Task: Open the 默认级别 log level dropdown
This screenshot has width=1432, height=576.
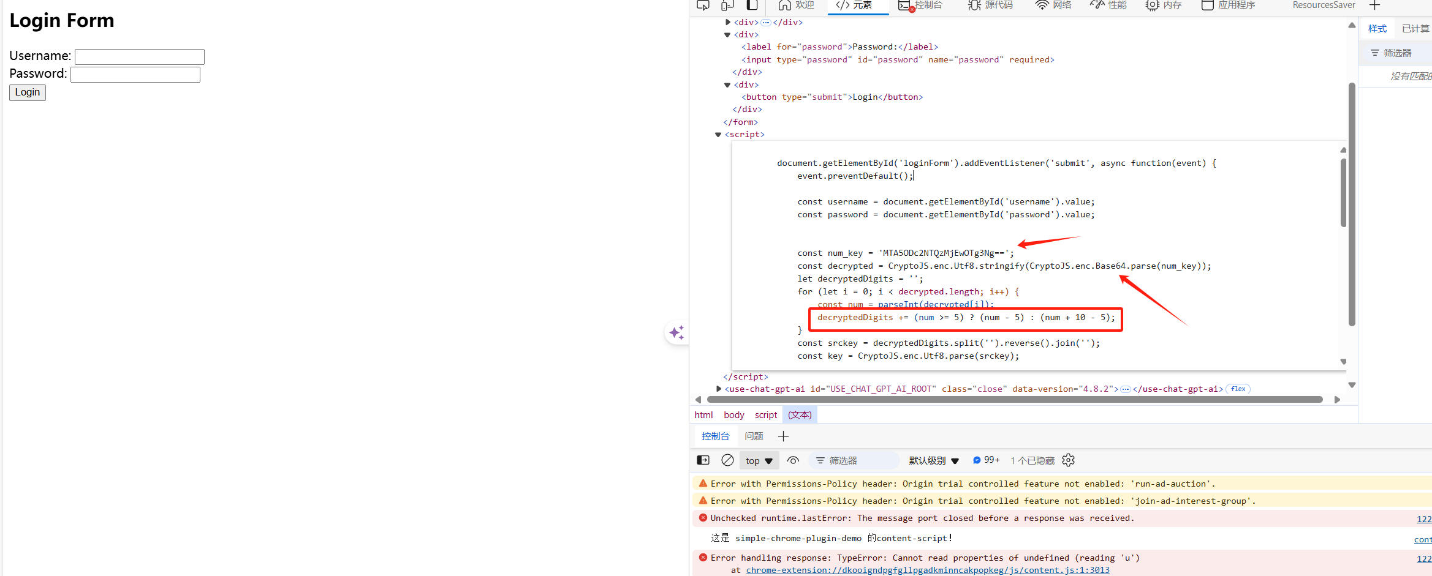Action: (x=934, y=461)
